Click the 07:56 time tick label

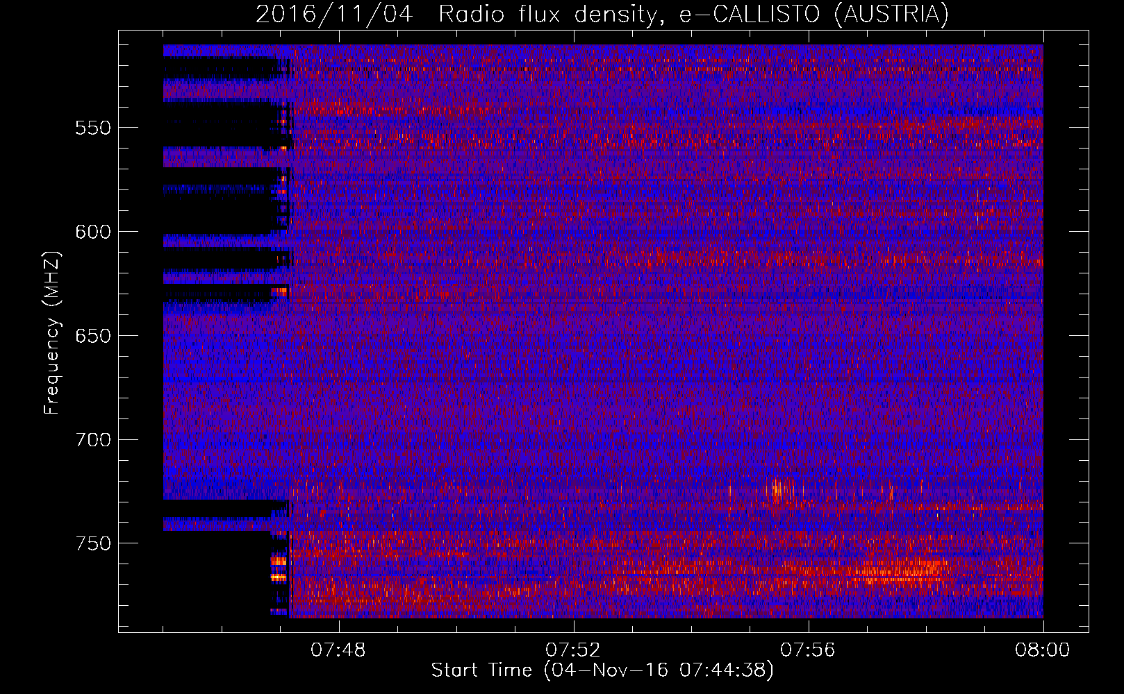tap(808, 650)
